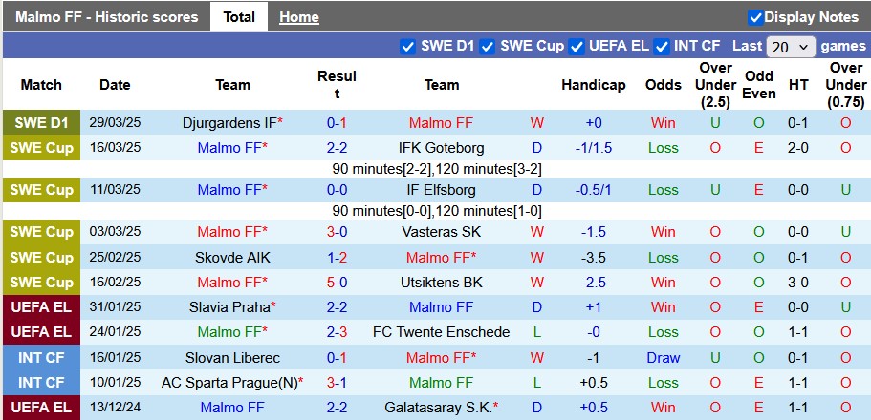Select the Total tab
This screenshot has width=871, height=420.
(239, 17)
